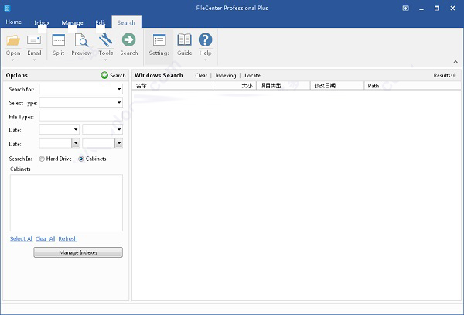Select the Cabinets radio button
Viewport: 464px width, 315px height.
pyautogui.click(x=81, y=159)
